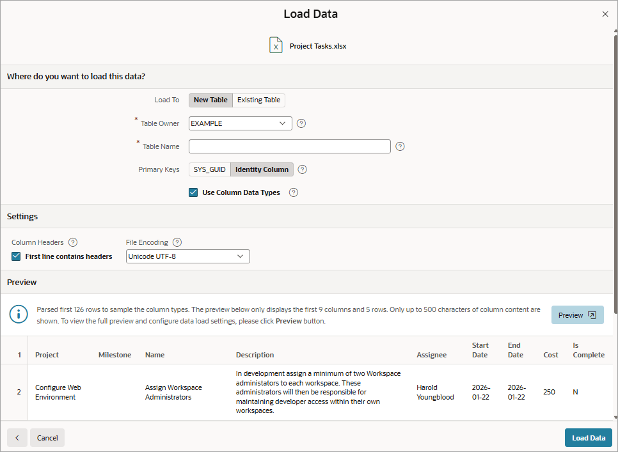The image size is (618, 452).
Task: Open help for Column Headers setting
Action: pyautogui.click(x=73, y=242)
